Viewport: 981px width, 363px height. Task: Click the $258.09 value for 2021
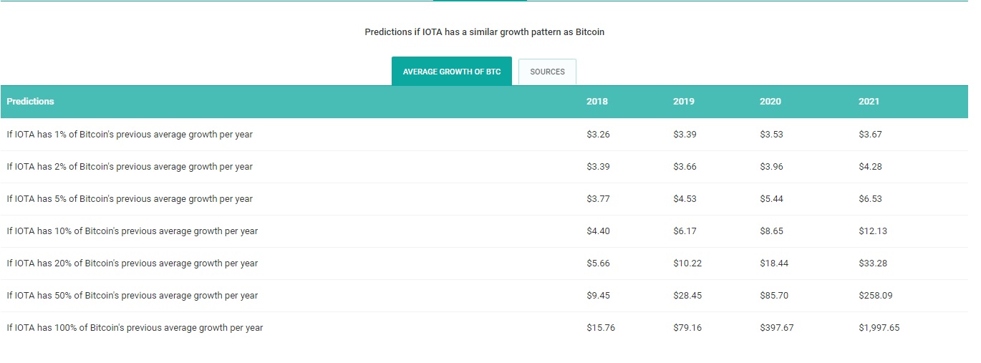coord(875,296)
